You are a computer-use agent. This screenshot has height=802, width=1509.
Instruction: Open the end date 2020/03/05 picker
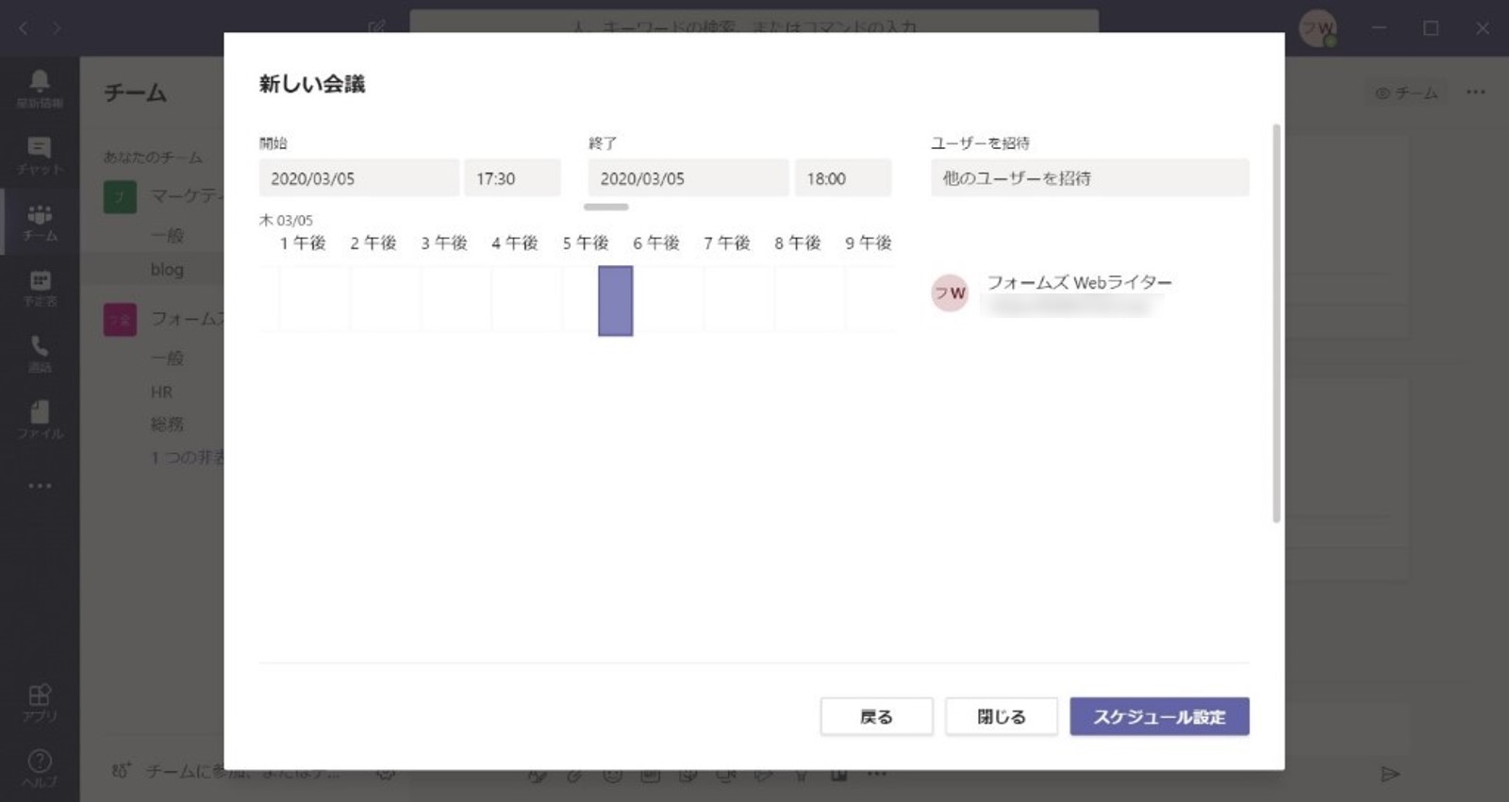(688, 178)
